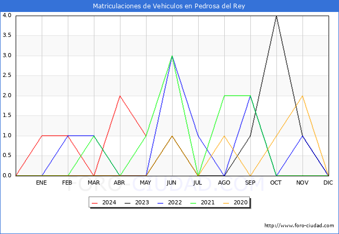Click the 2020 peak data point at NOV
Screen dimensions: 339x234
coord(302,96)
